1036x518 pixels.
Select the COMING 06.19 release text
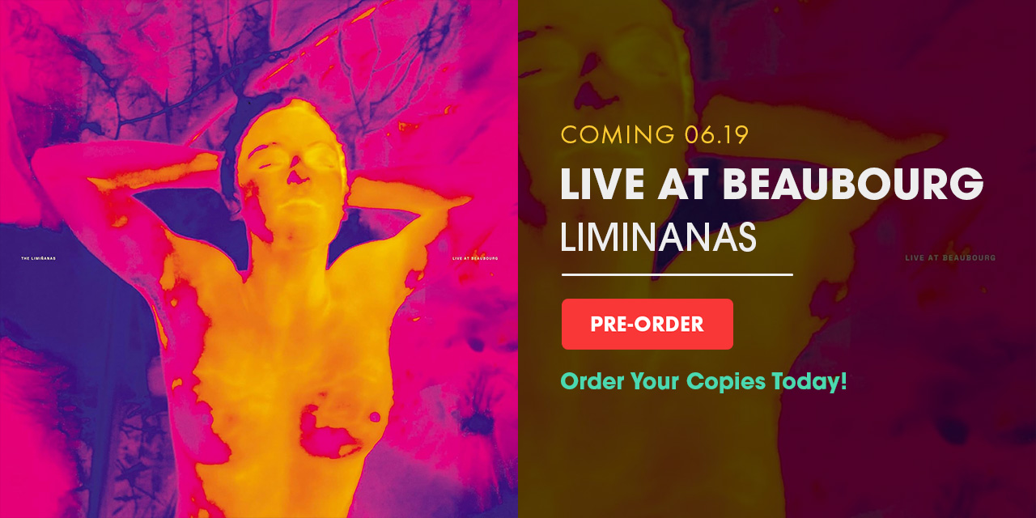coord(655,135)
